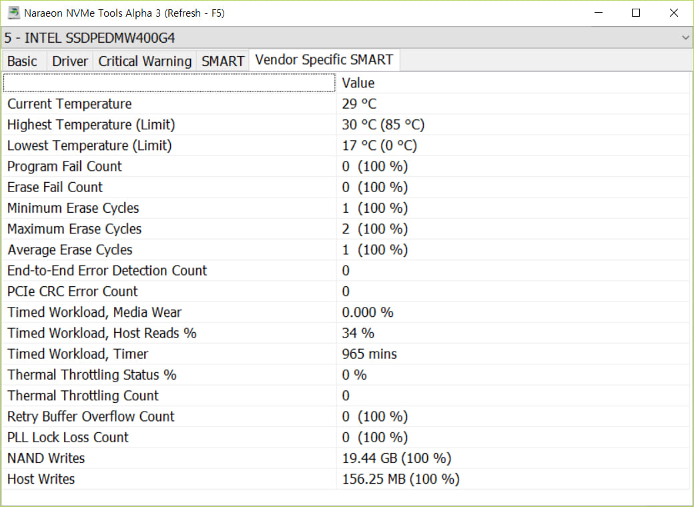Click the End-to-End Error Detection Count value

[346, 270]
